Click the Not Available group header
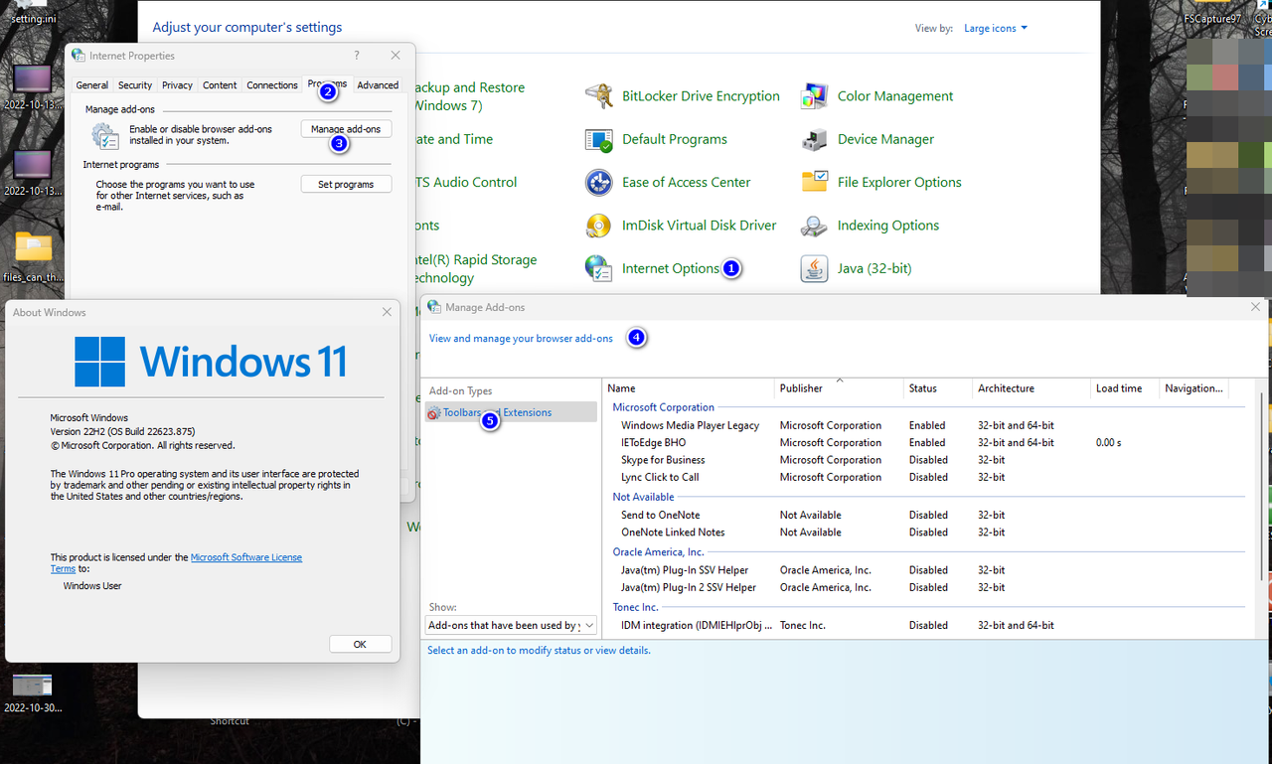Viewport: 1272px width, 764px height. pyautogui.click(x=643, y=497)
